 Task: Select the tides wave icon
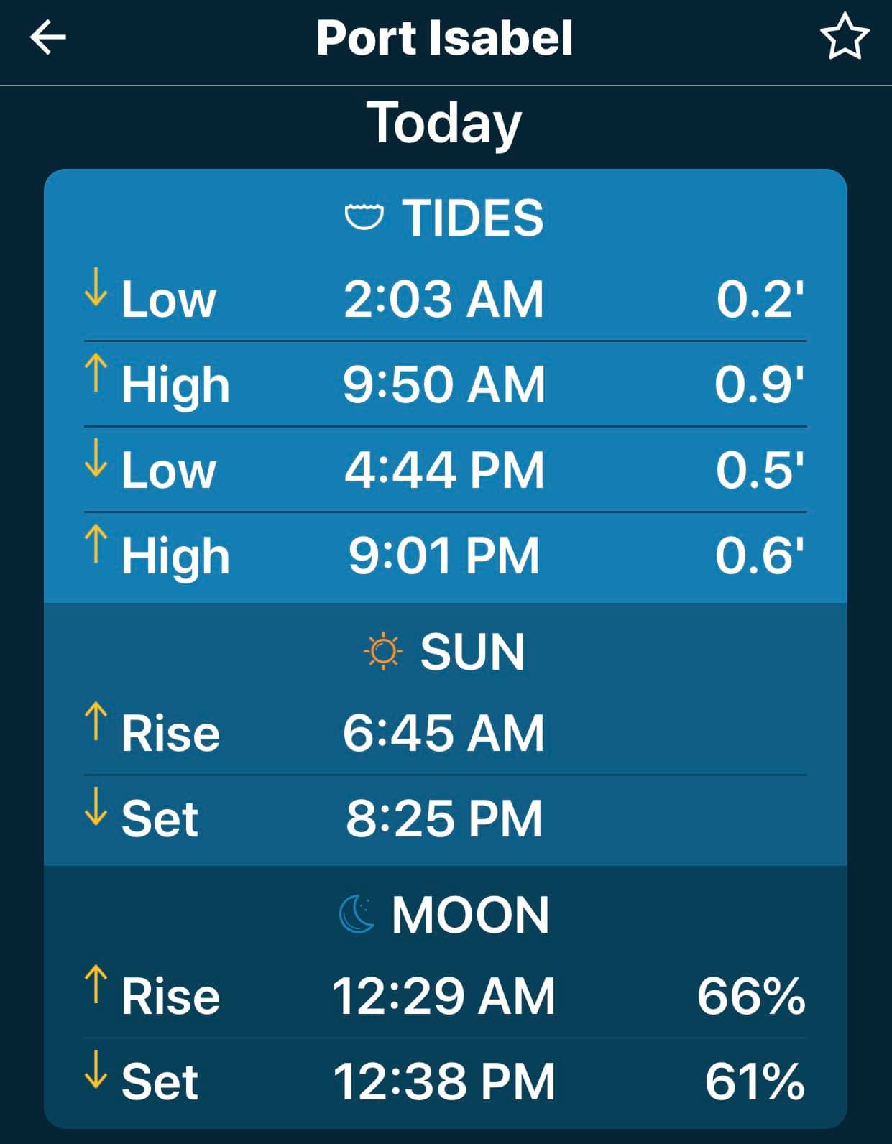(364, 217)
